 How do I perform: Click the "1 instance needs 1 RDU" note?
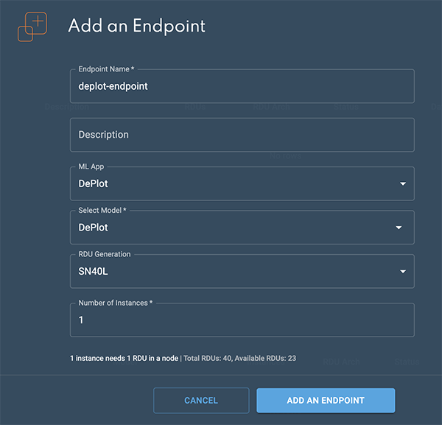pyautogui.click(x=125, y=359)
